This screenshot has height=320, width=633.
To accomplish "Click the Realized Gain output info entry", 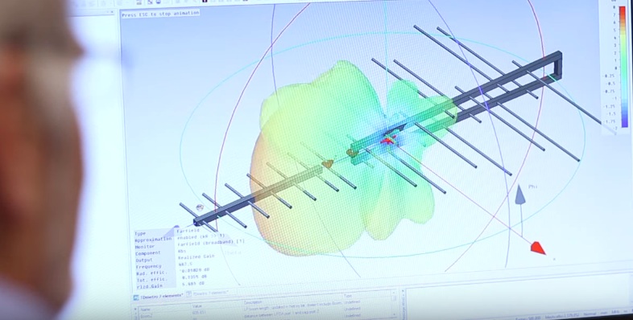I will coord(196,256).
